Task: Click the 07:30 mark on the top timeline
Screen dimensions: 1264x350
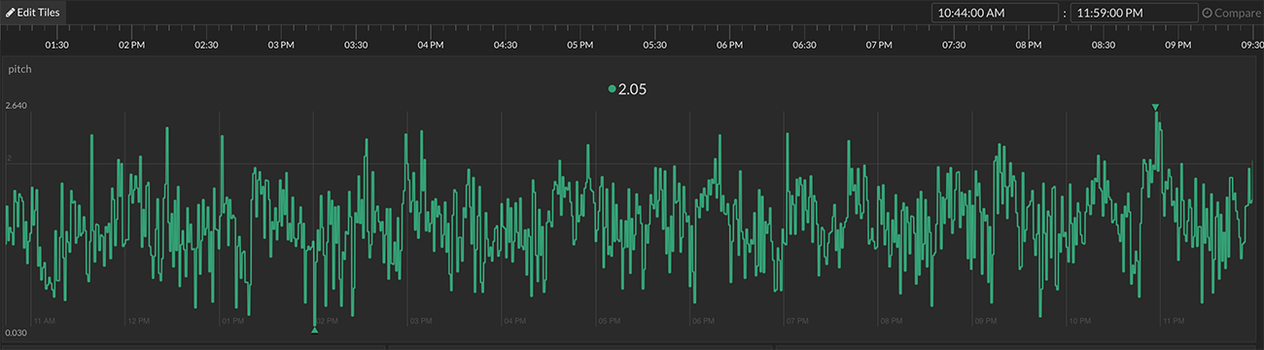Action: (x=954, y=45)
